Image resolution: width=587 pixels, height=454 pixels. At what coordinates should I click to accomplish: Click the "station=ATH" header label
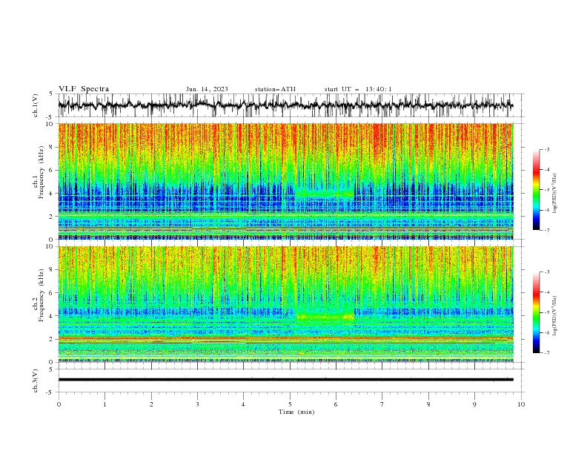pyautogui.click(x=275, y=89)
